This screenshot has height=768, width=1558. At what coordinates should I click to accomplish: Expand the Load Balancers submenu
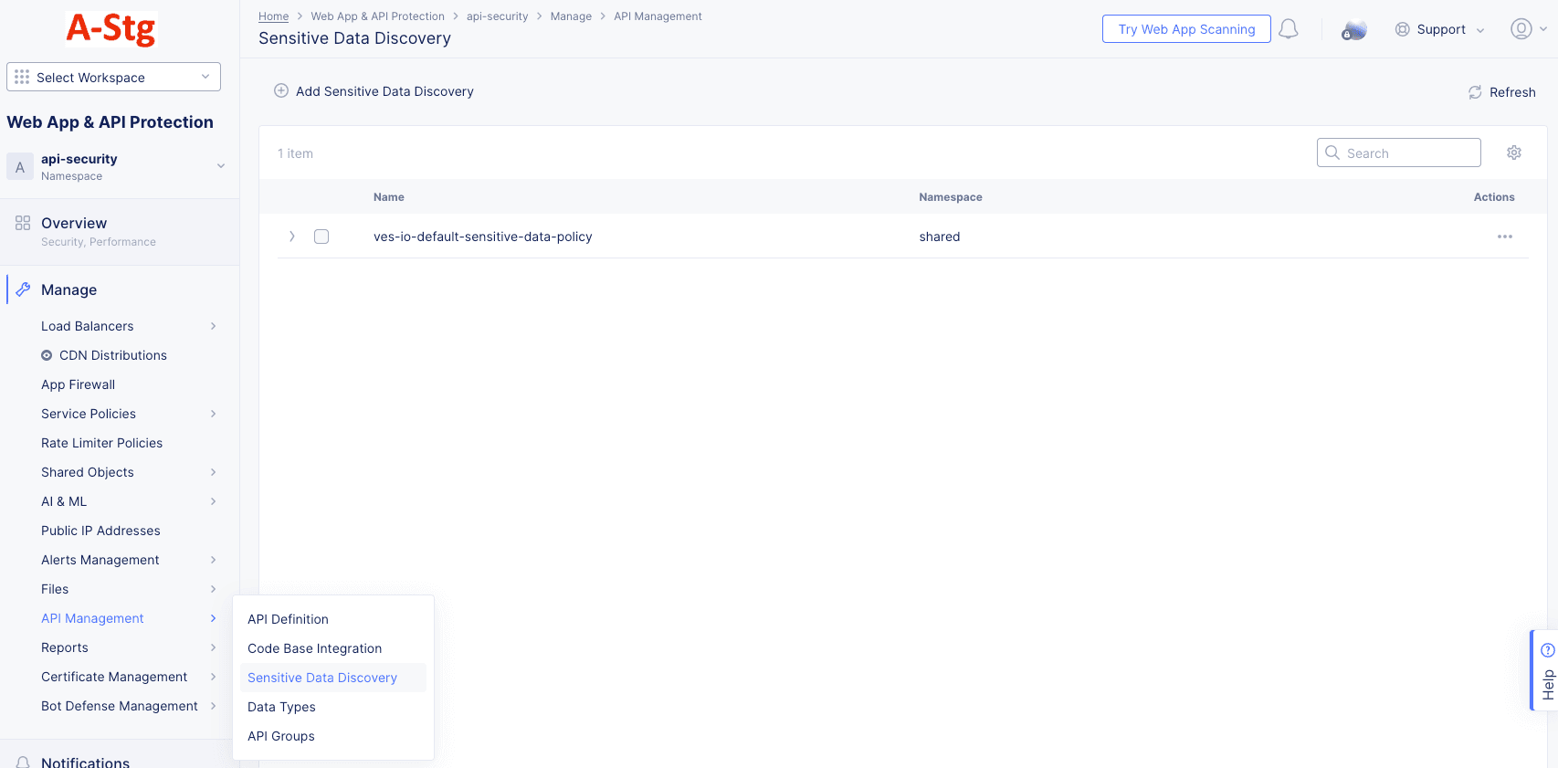tap(213, 326)
